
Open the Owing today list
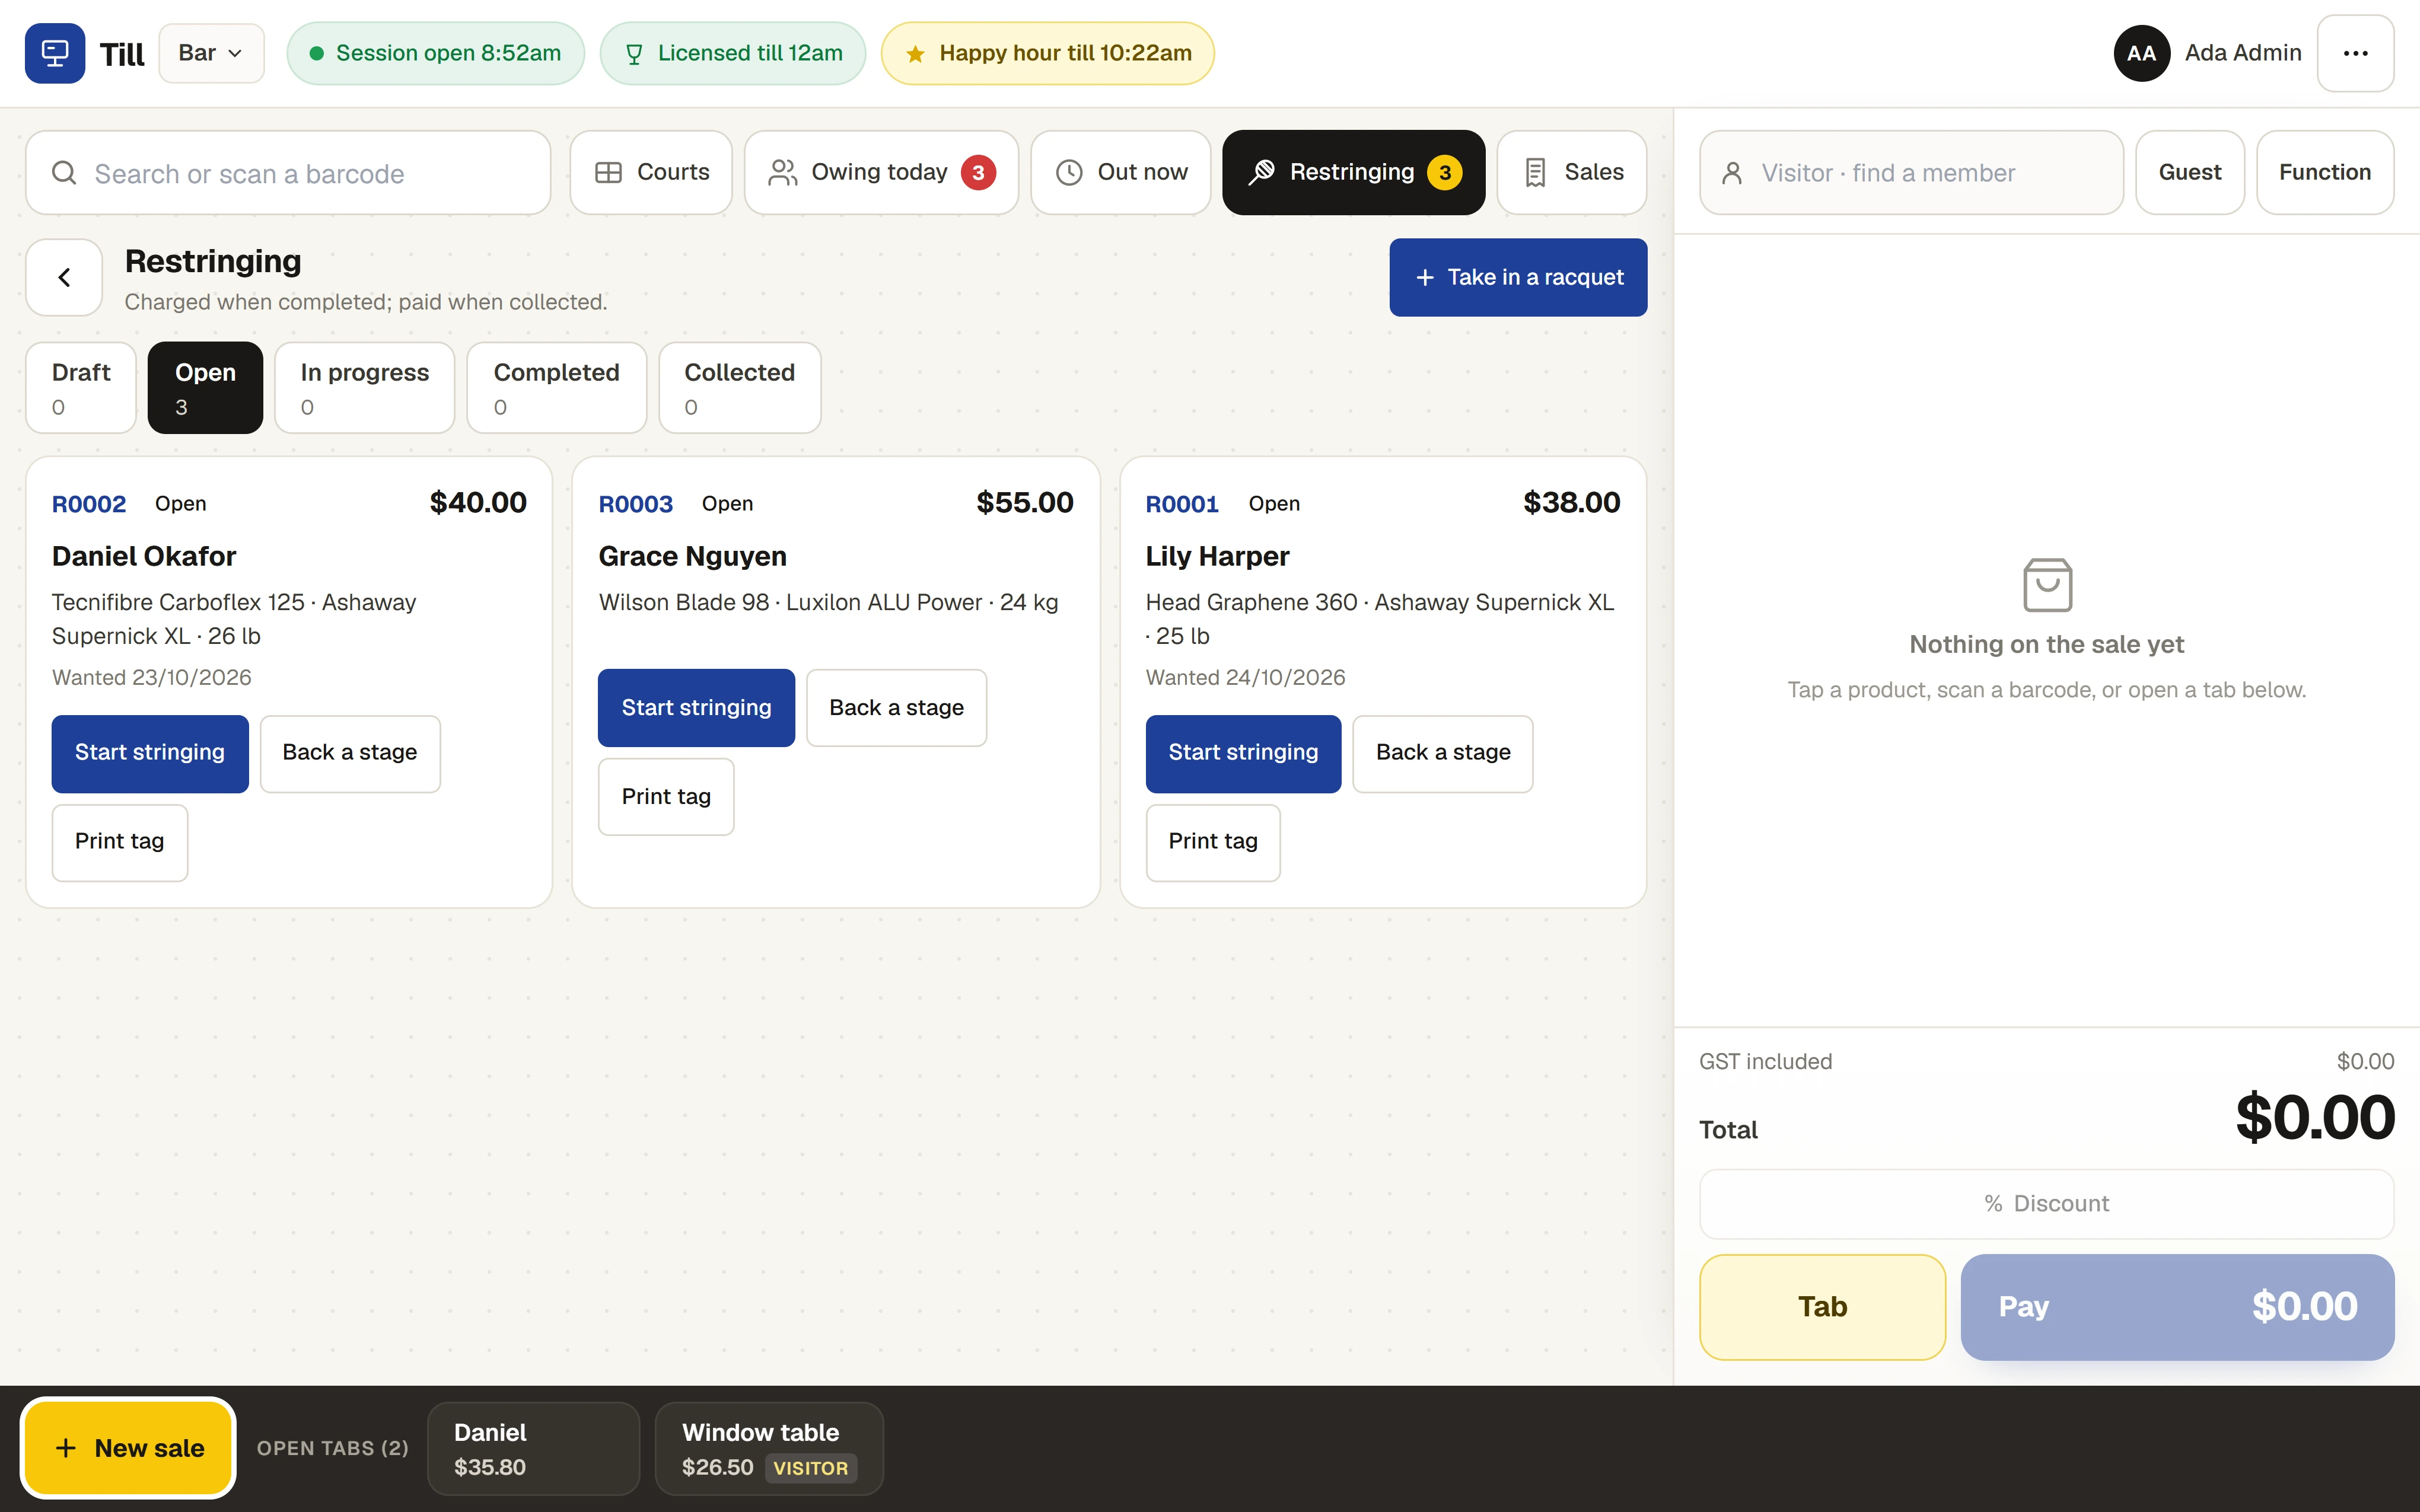point(881,173)
